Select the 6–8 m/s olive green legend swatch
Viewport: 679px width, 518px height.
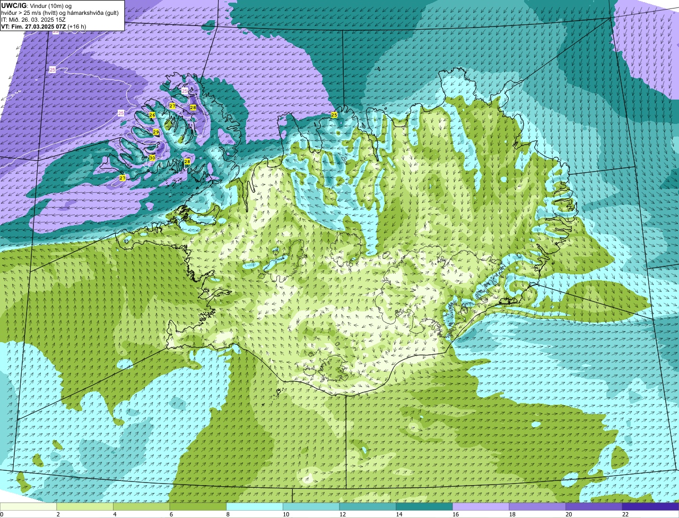[x=198, y=506]
